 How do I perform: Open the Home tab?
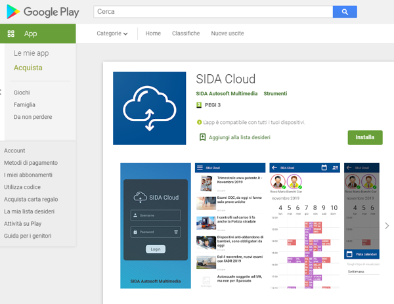point(153,33)
